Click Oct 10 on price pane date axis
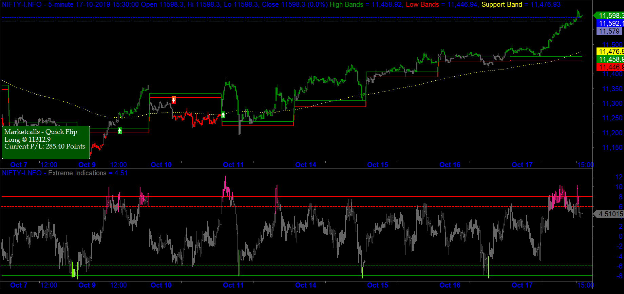624x294 pixels. click(x=161, y=165)
